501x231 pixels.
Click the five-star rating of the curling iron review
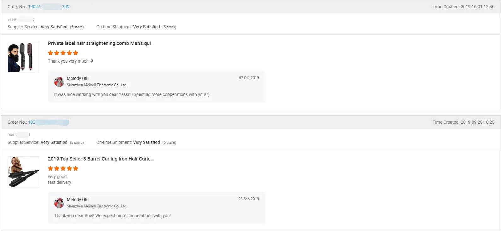click(x=63, y=168)
